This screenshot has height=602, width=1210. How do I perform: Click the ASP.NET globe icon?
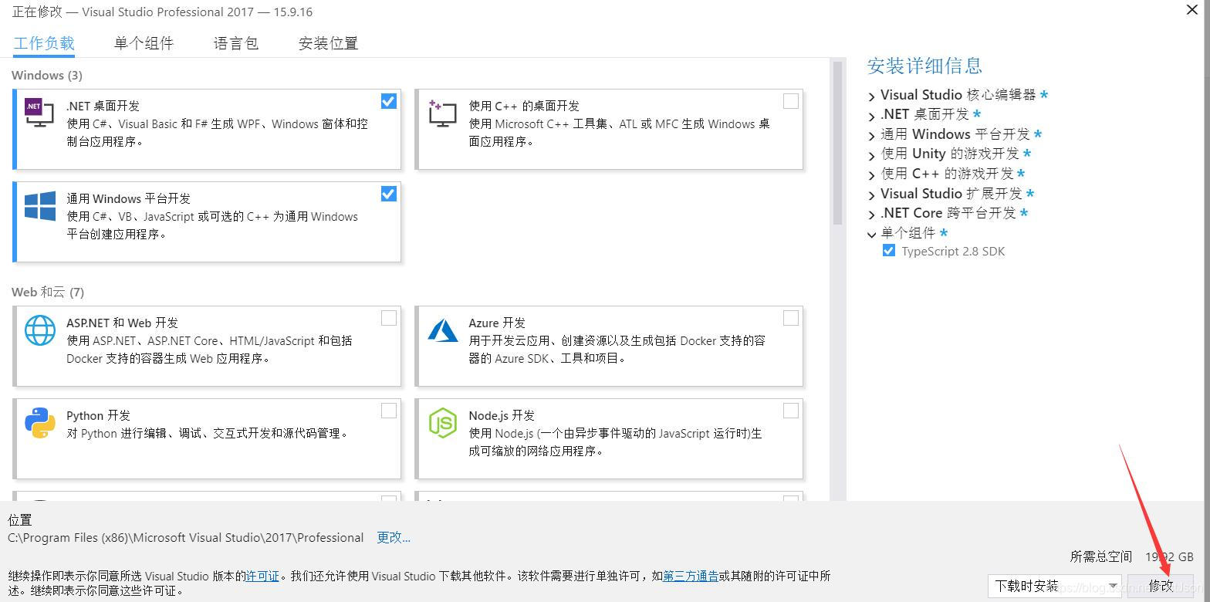(x=40, y=330)
